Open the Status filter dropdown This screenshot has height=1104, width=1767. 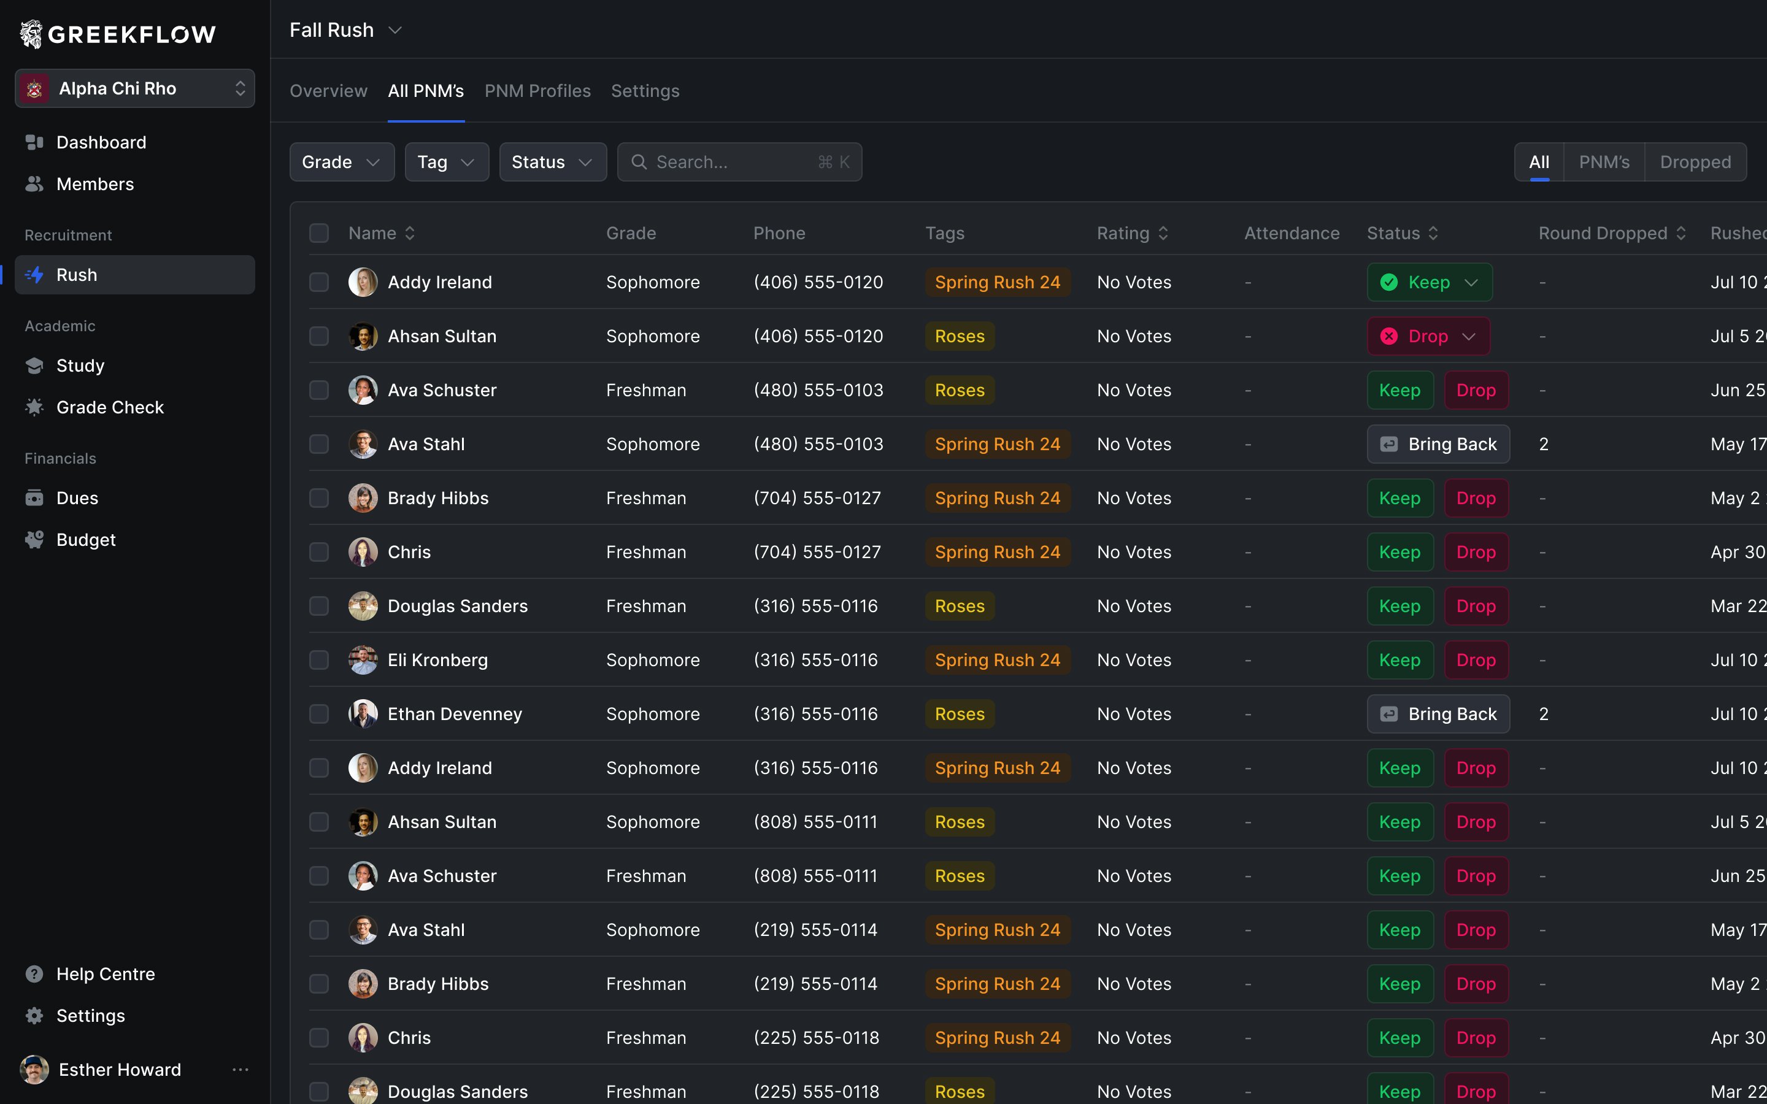click(553, 162)
